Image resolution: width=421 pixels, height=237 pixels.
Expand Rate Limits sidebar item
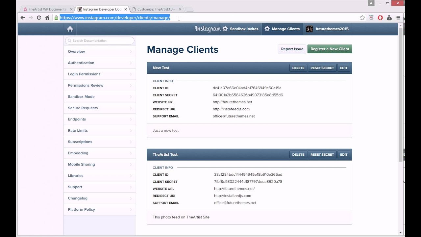click(100, 130)
